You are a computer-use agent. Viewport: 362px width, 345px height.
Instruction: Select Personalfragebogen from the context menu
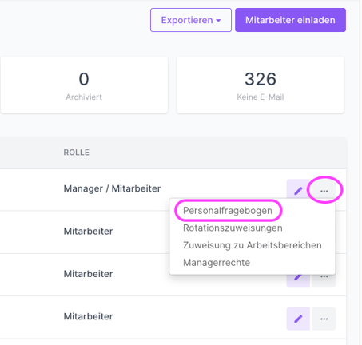point(228,211)
